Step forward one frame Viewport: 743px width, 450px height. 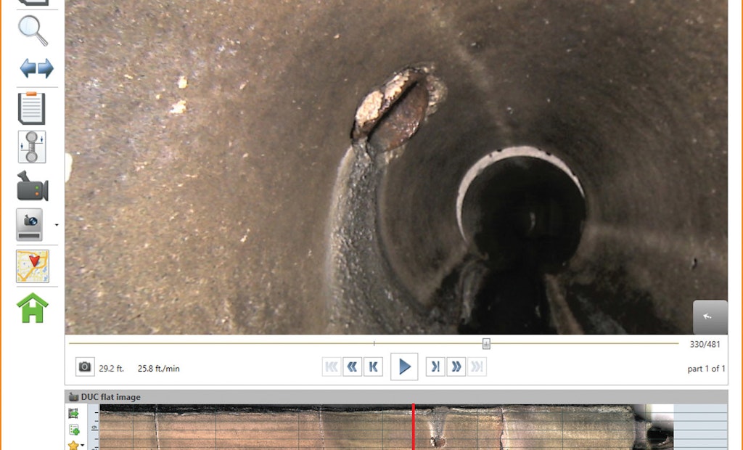435,367
